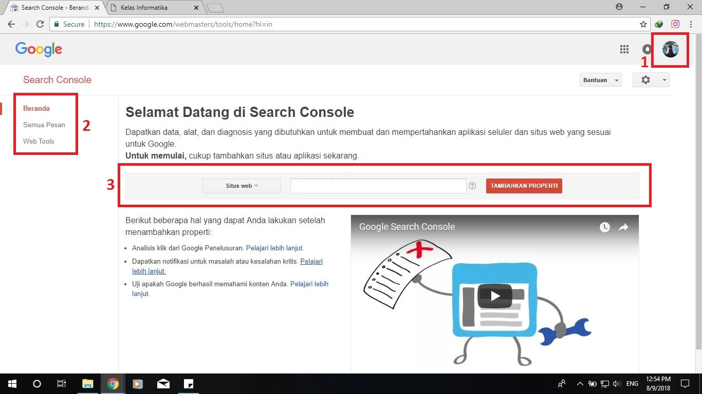Screen dimensions: 702x394
Task: Click the Cortana circle on taskbar
Action: coord(36,384)
